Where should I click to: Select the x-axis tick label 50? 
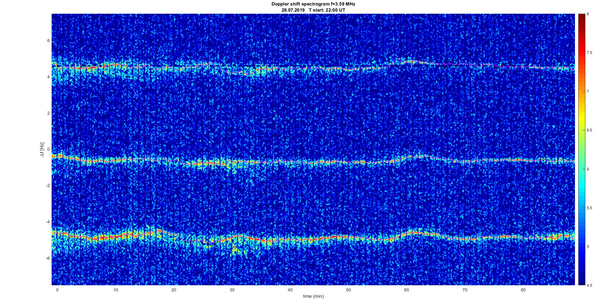(x=348, y=290)
